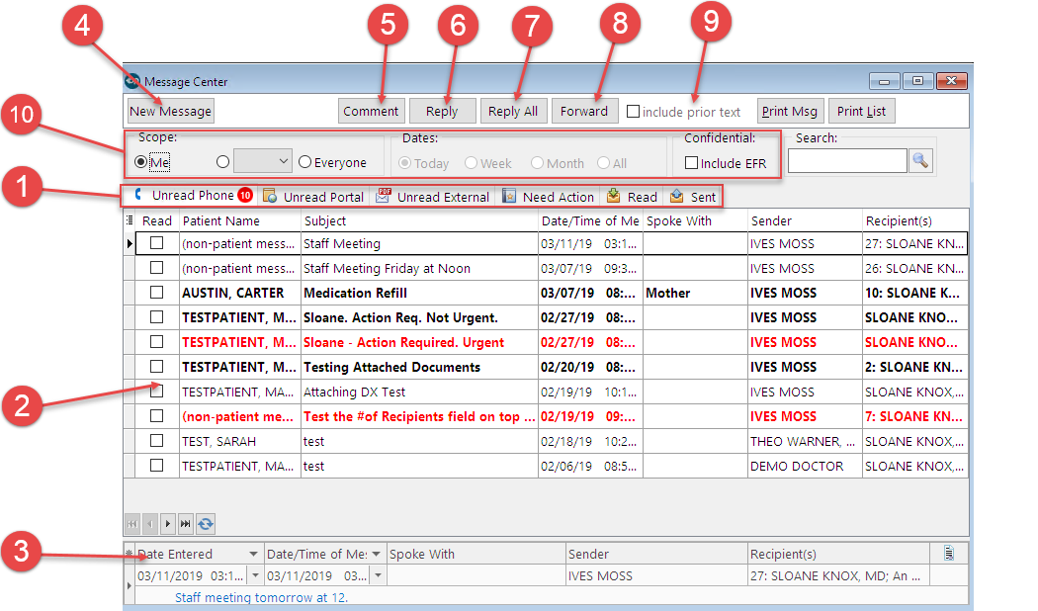Enable the Include EFR checkbox
Screen dimensions: 1038x611
tap(692, 162)
